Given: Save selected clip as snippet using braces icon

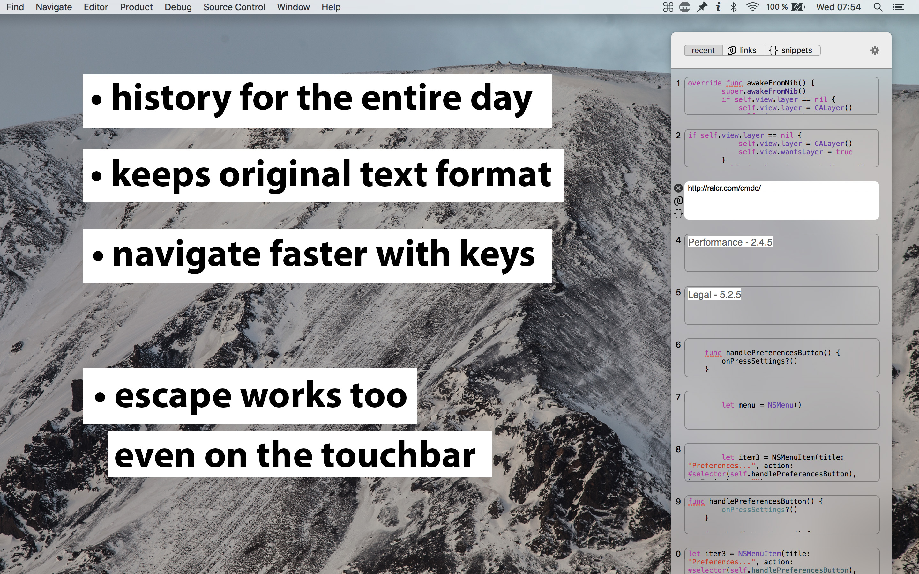Looking at the screenshot, I should pyautogui.click(x=678, y=213).
